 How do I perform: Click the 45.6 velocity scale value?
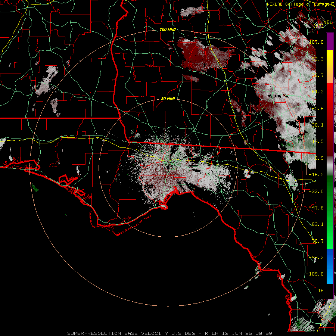pos(318,108)
